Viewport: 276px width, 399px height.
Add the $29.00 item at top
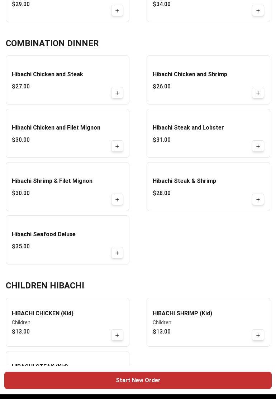[x=117, y=11]
